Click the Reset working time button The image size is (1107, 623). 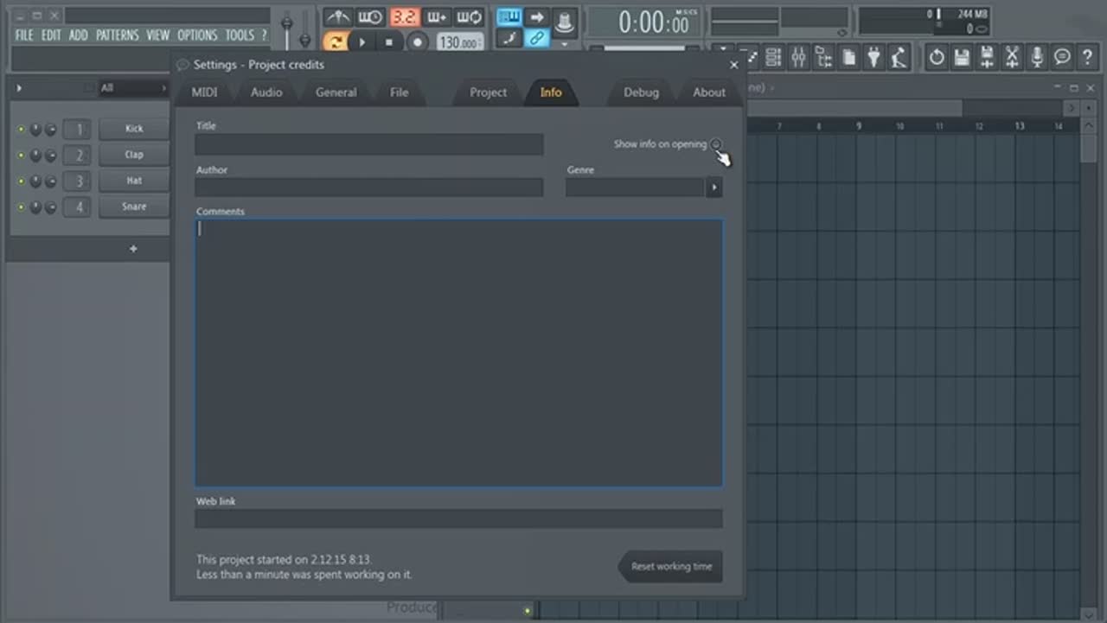coord(671,567)
